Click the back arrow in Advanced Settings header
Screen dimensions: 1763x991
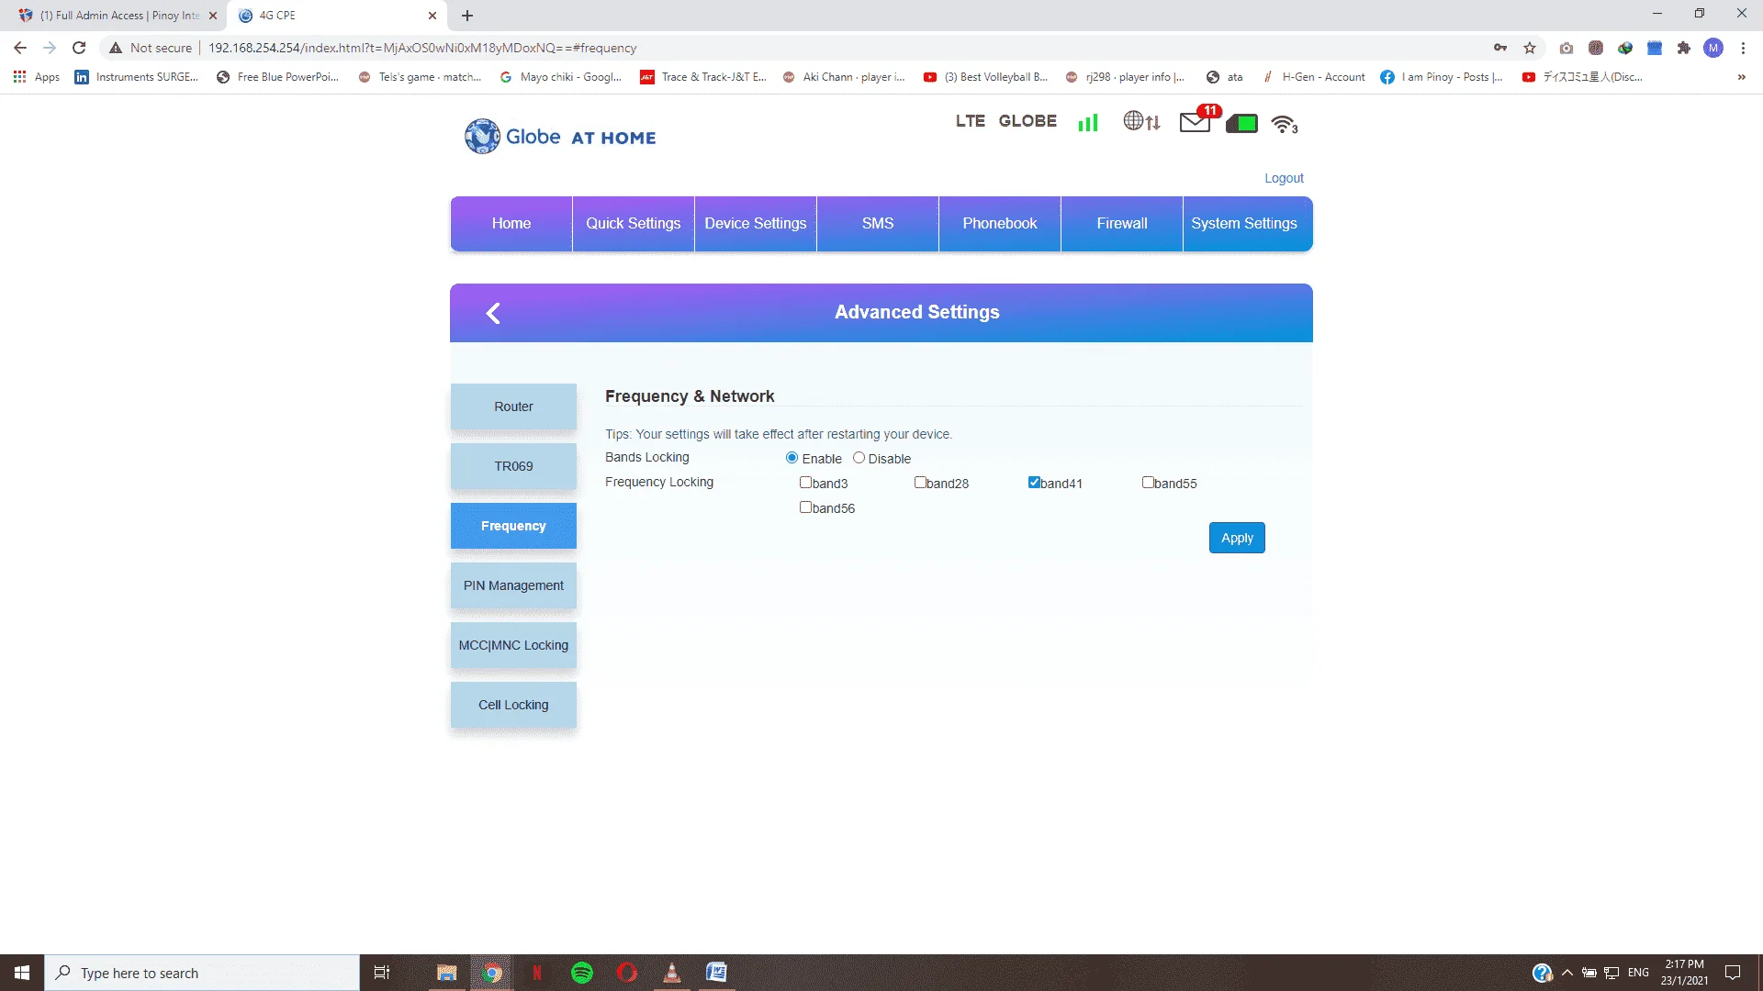tap(493, 314)
